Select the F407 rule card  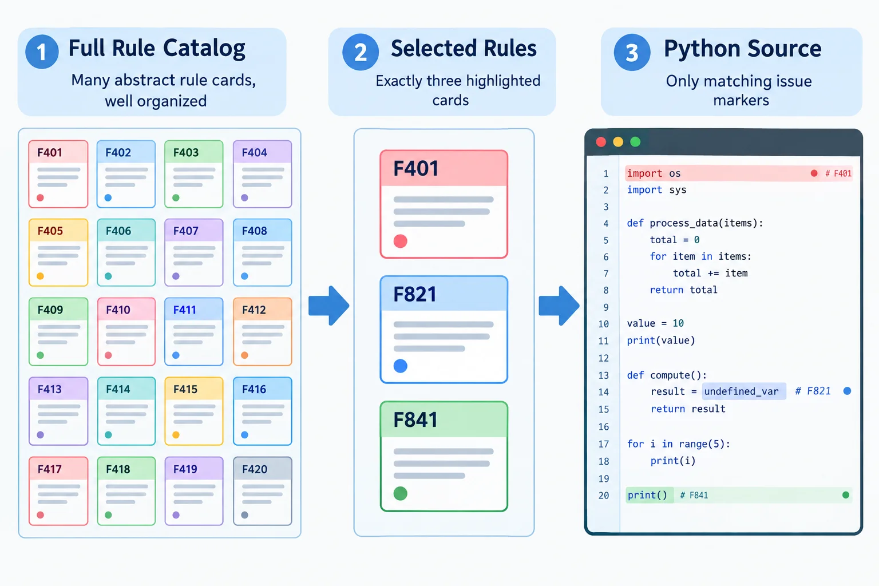click(x=194, y=252)
